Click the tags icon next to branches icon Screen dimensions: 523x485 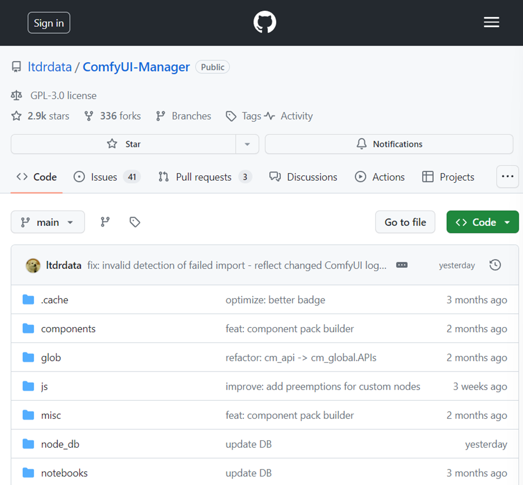(135, 222)
